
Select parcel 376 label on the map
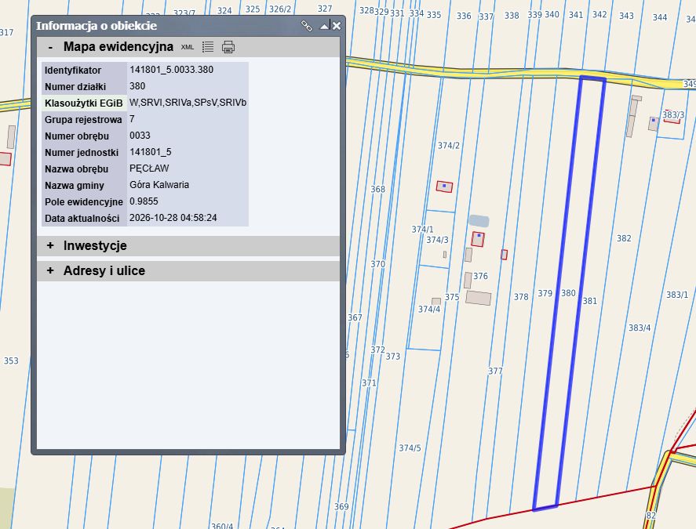[x=480, y=276]
